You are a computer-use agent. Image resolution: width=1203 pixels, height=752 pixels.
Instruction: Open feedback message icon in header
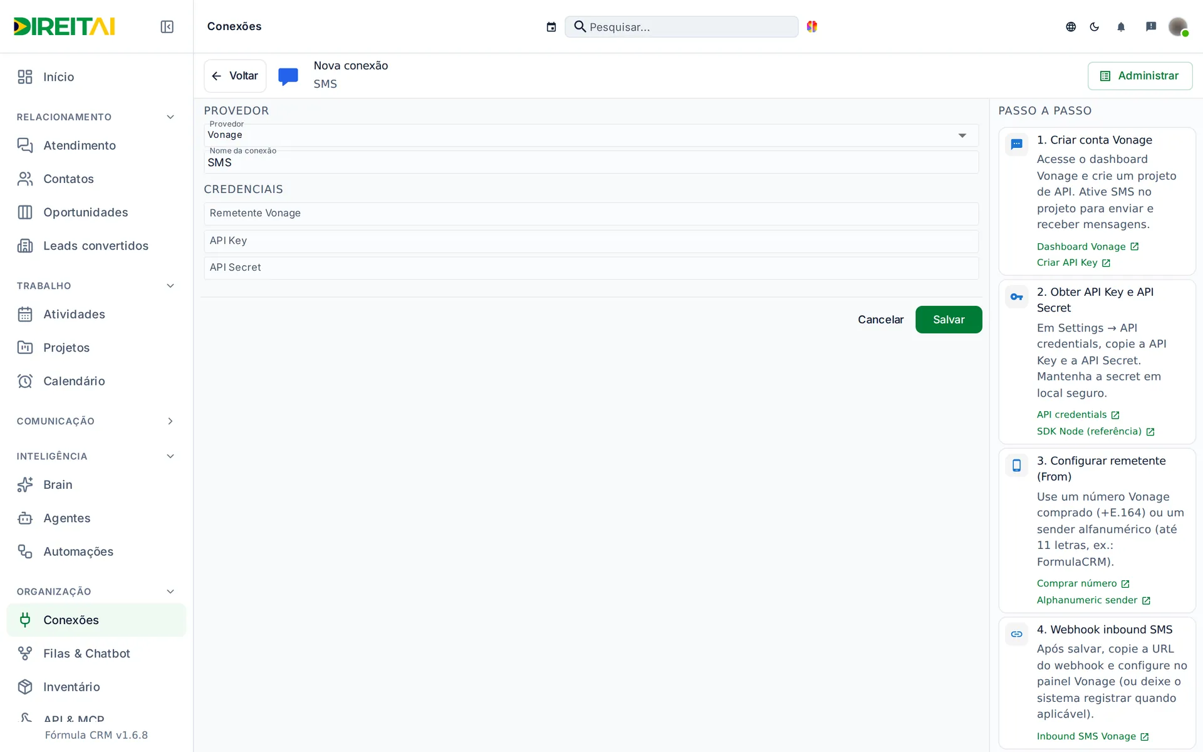coord(1151,26)
